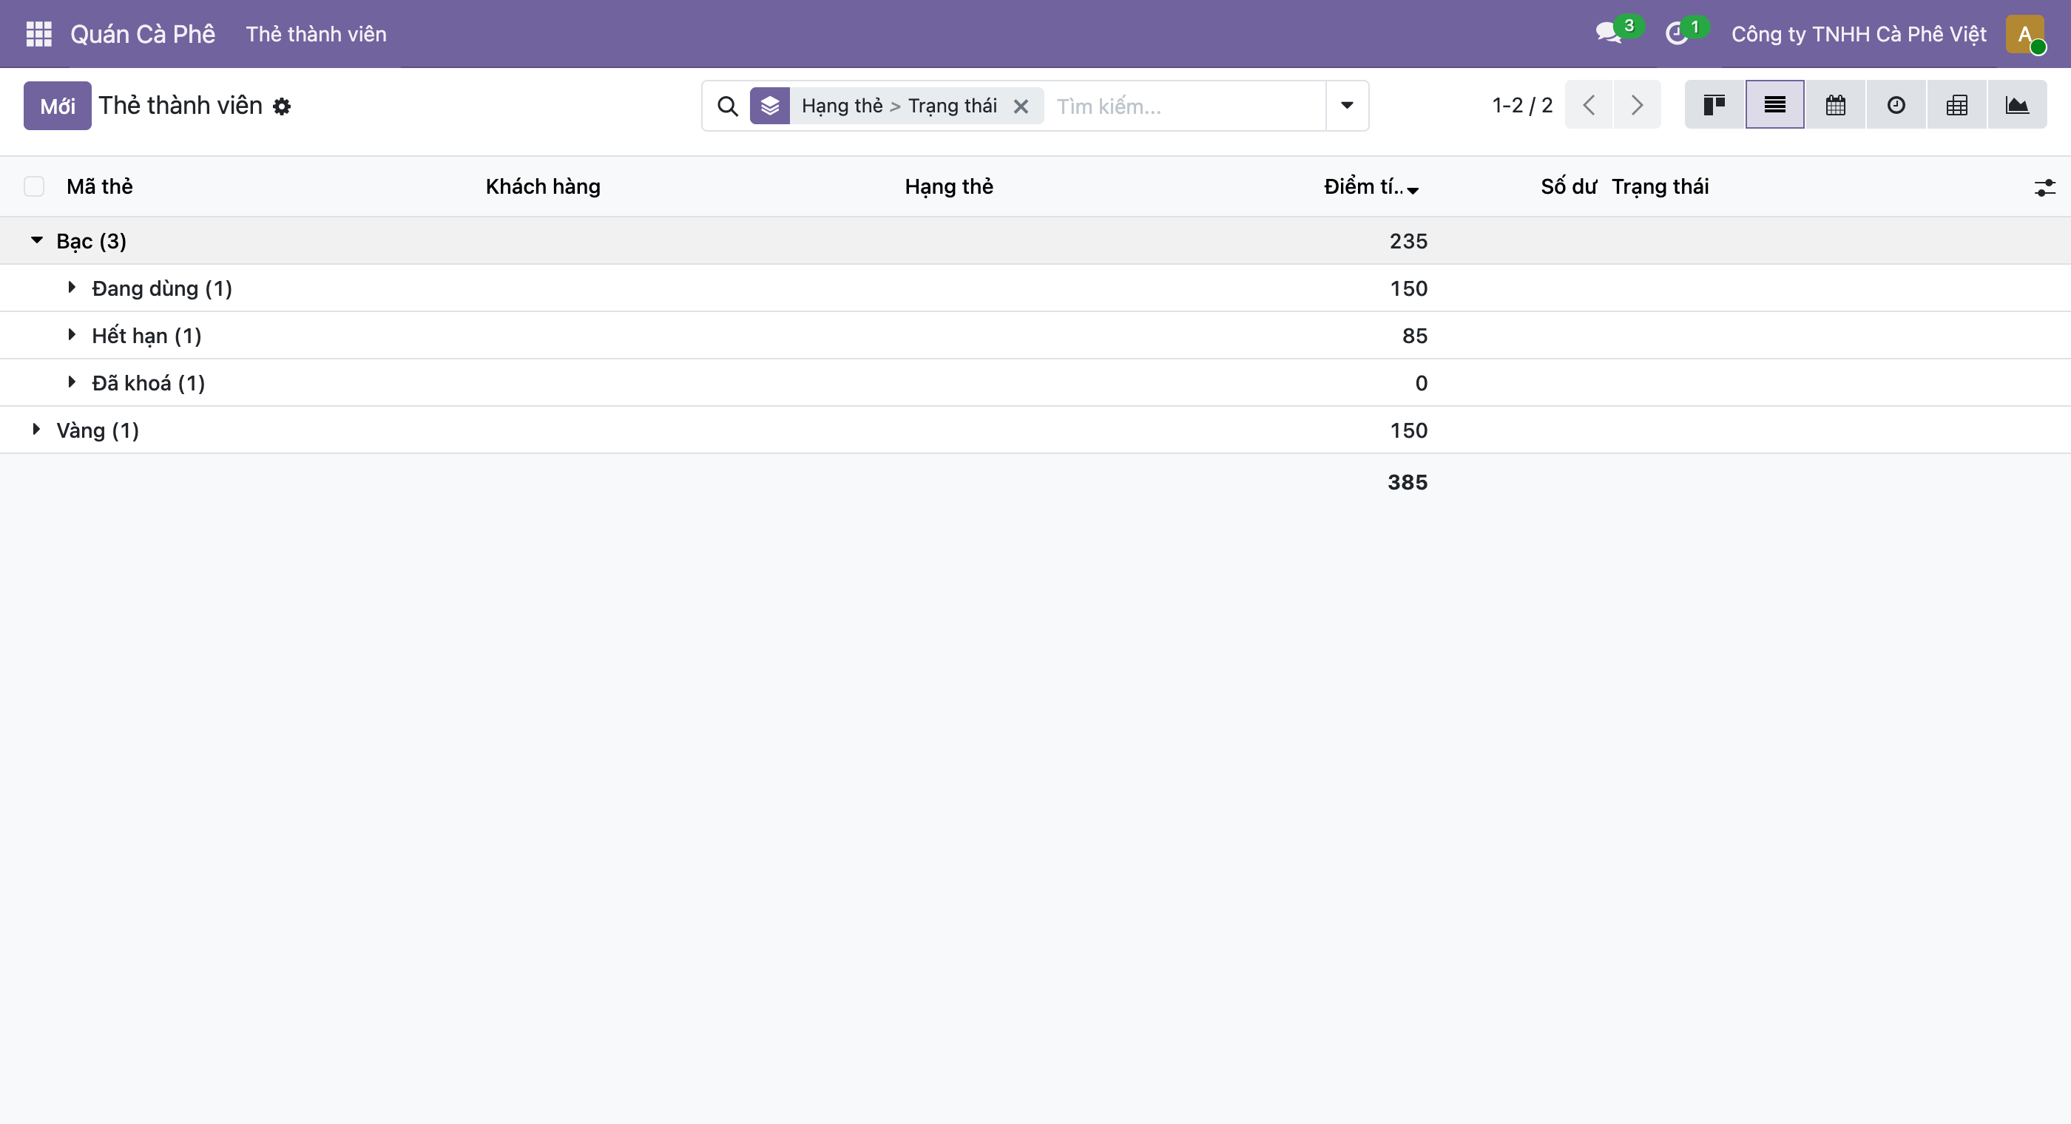The height and width of the screenshot is (1124, 2071).
Task: Switch to Activity view
Action: click(x=1896, y=104)
